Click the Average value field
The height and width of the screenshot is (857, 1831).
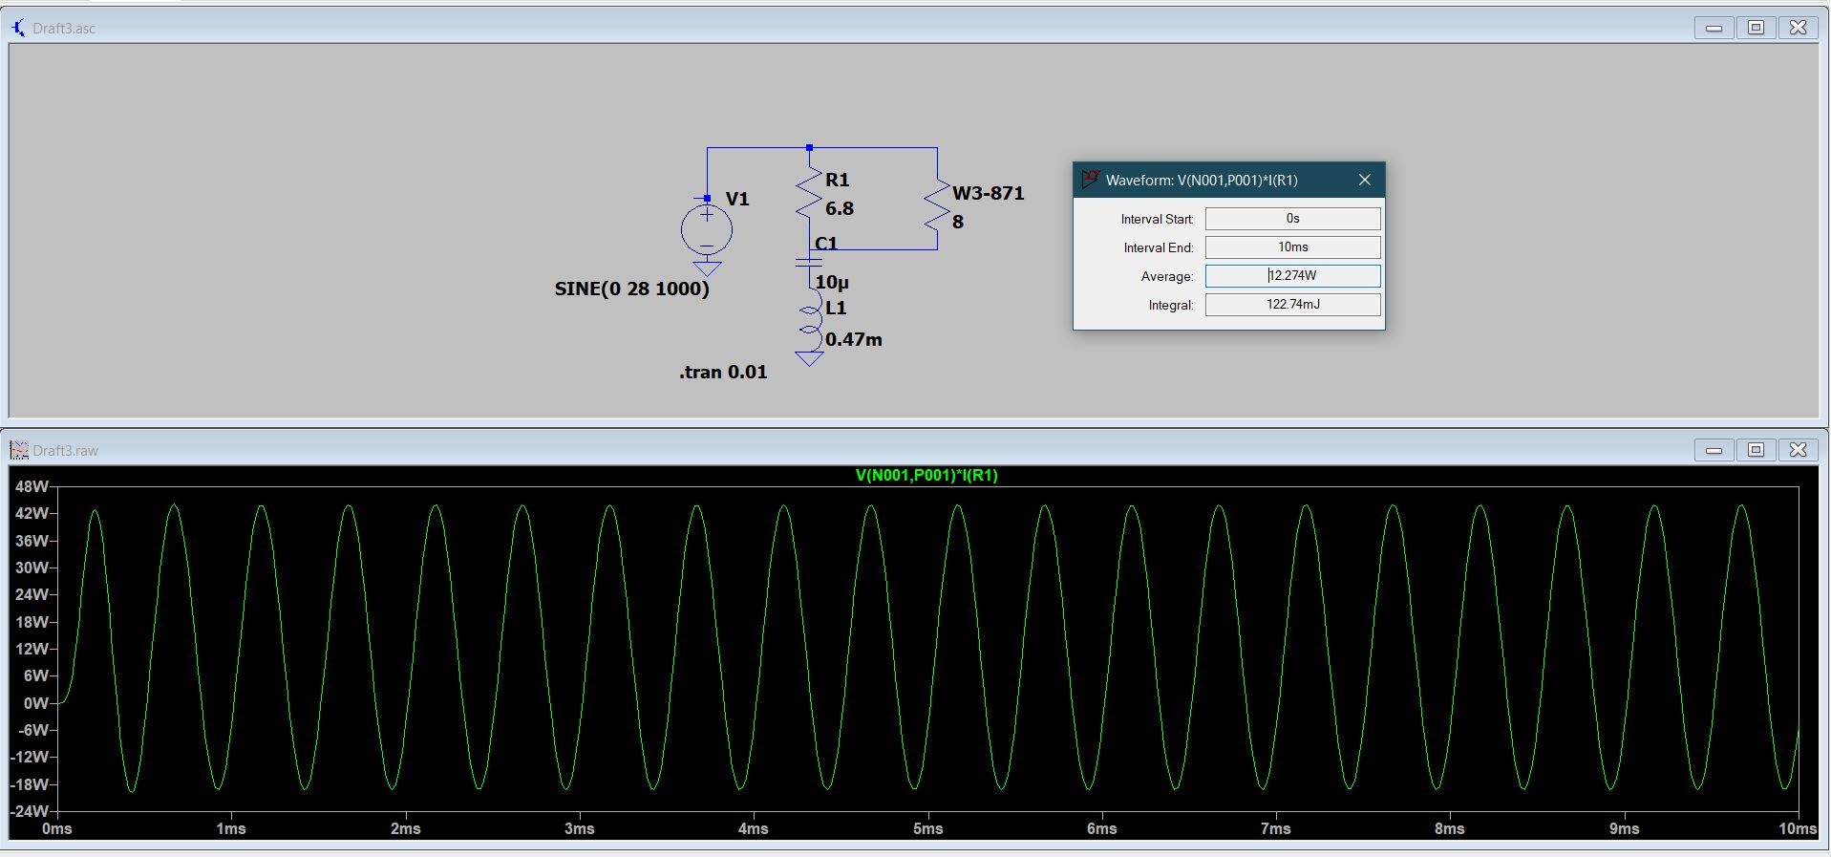tap(1292, 276)
